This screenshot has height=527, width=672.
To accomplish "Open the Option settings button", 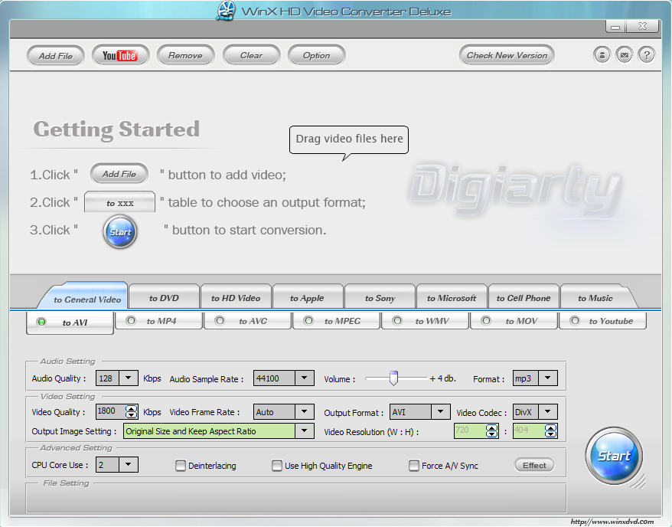I will (x=317, y=55).
